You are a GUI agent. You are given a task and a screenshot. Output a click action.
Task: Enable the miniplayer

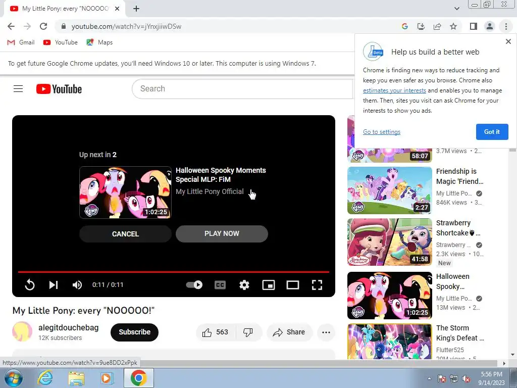[x=269, y=285]
